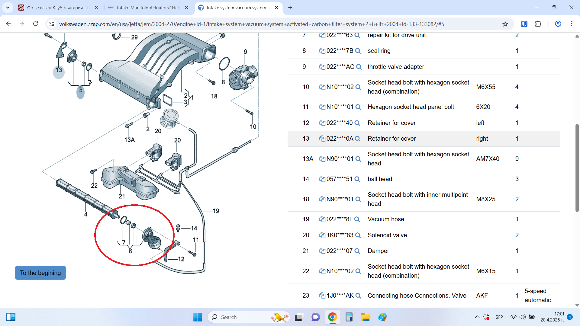Open Chrome three-dot menu
The height and width of the screenshot is (326, 580).
pyautogui.click(x=572, y=24)
